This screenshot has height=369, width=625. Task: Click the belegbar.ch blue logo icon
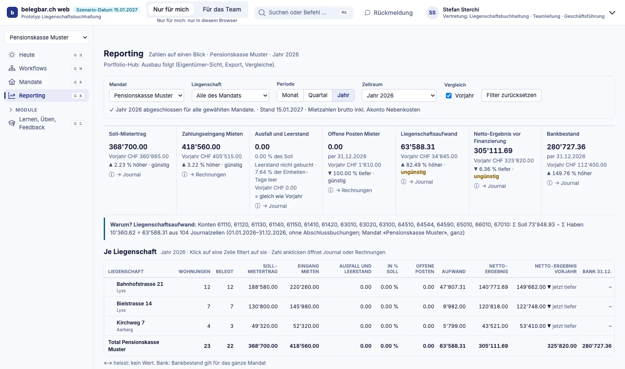point(12,13)
